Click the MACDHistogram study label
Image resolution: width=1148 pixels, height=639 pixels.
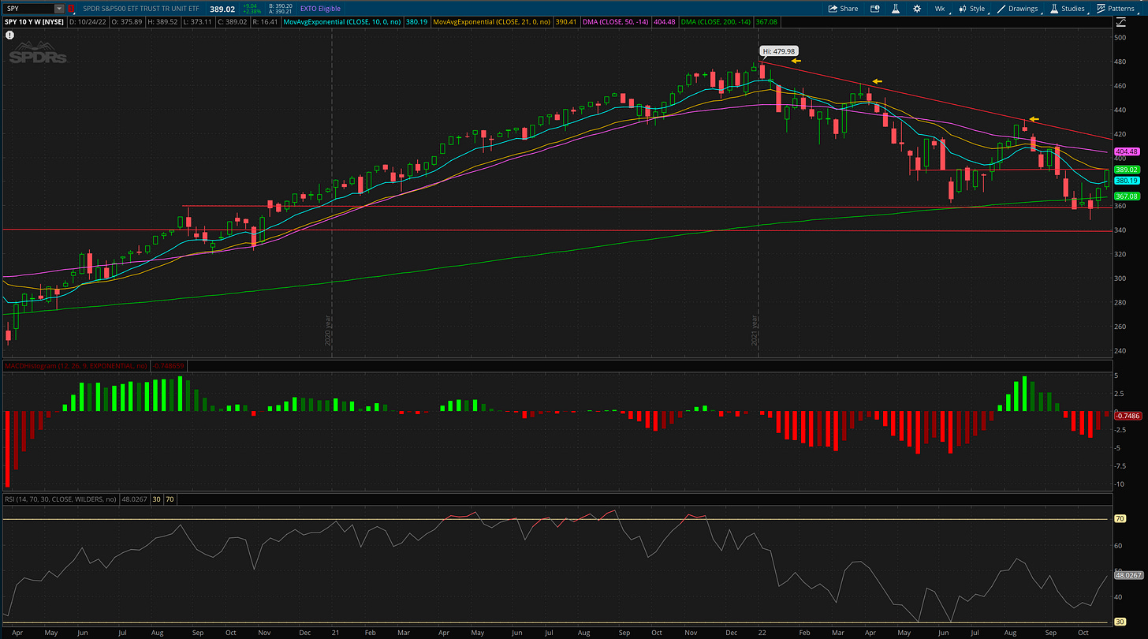75,366
